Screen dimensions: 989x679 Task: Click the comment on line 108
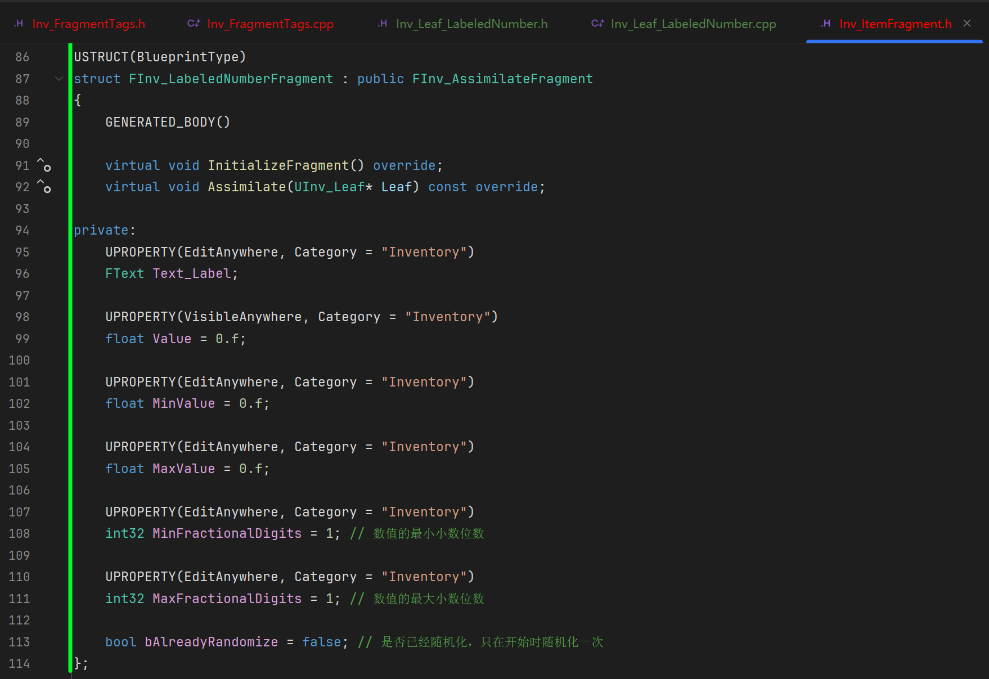(417, 533)
